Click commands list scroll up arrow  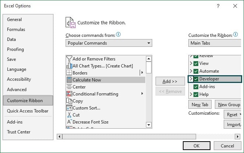149,59
